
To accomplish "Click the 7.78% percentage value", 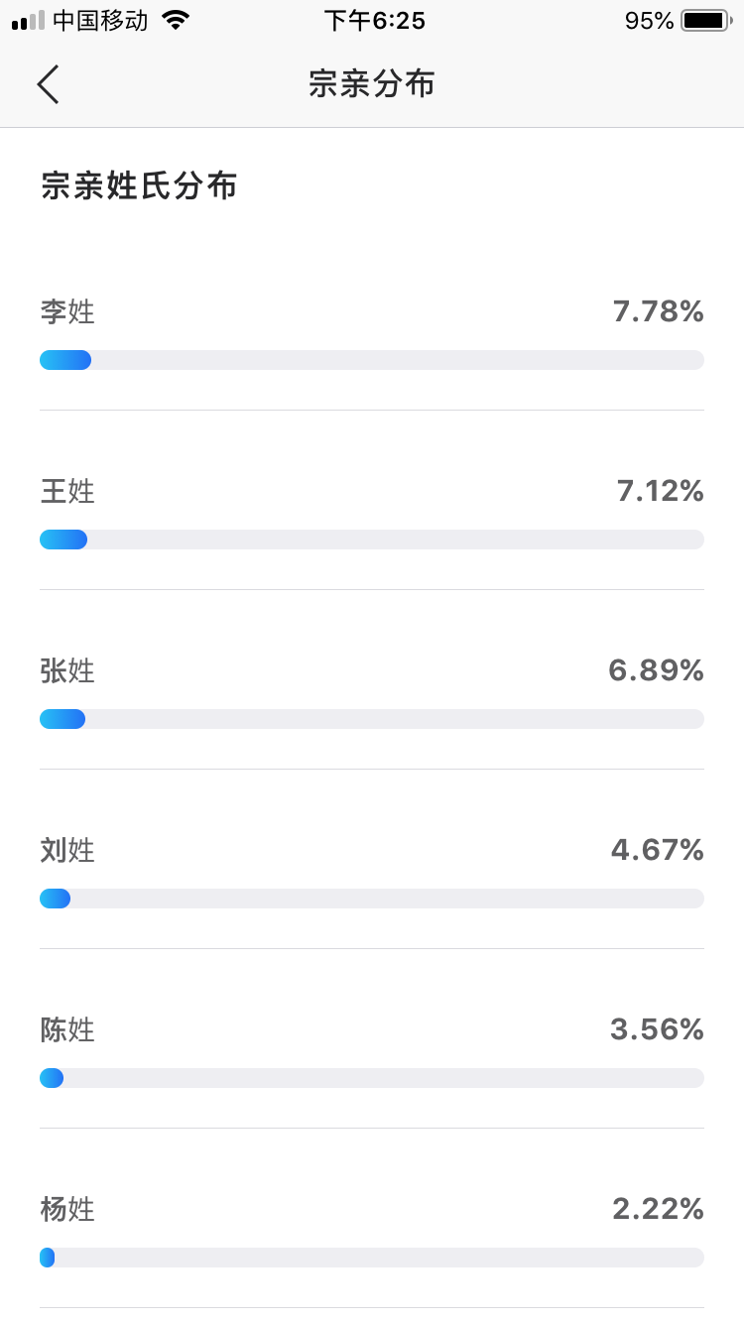I will 658,312.
